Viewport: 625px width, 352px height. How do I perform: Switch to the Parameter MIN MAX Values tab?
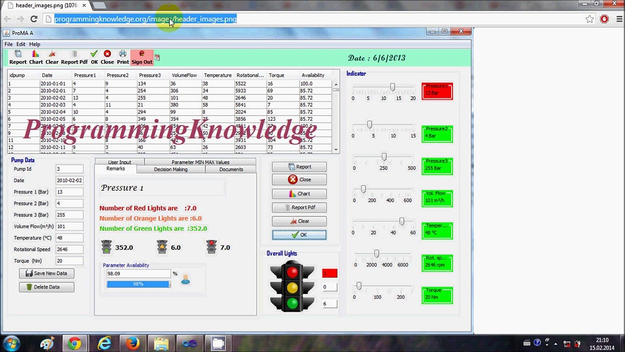click(x=200, y=162)
